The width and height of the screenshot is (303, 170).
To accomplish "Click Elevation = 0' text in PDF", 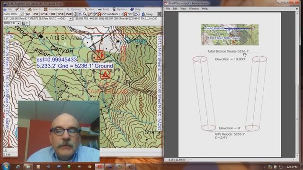I will [x=230, y=128].
